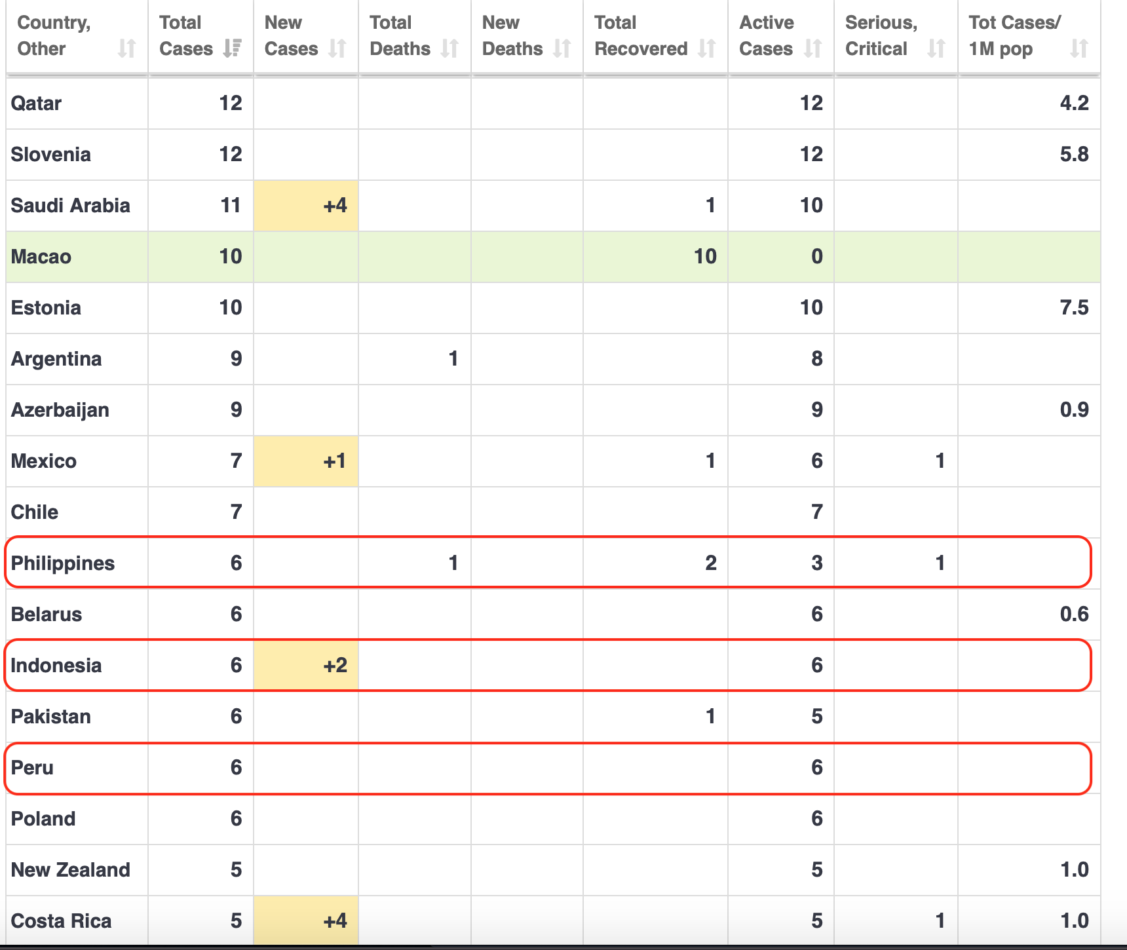Select the Indonesia country name
The width and height of the screenshot is (1127, 950).
(x=56, y=665)
